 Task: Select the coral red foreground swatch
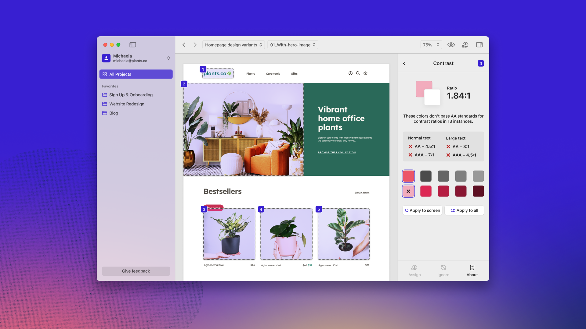click(x=408, y=176)
